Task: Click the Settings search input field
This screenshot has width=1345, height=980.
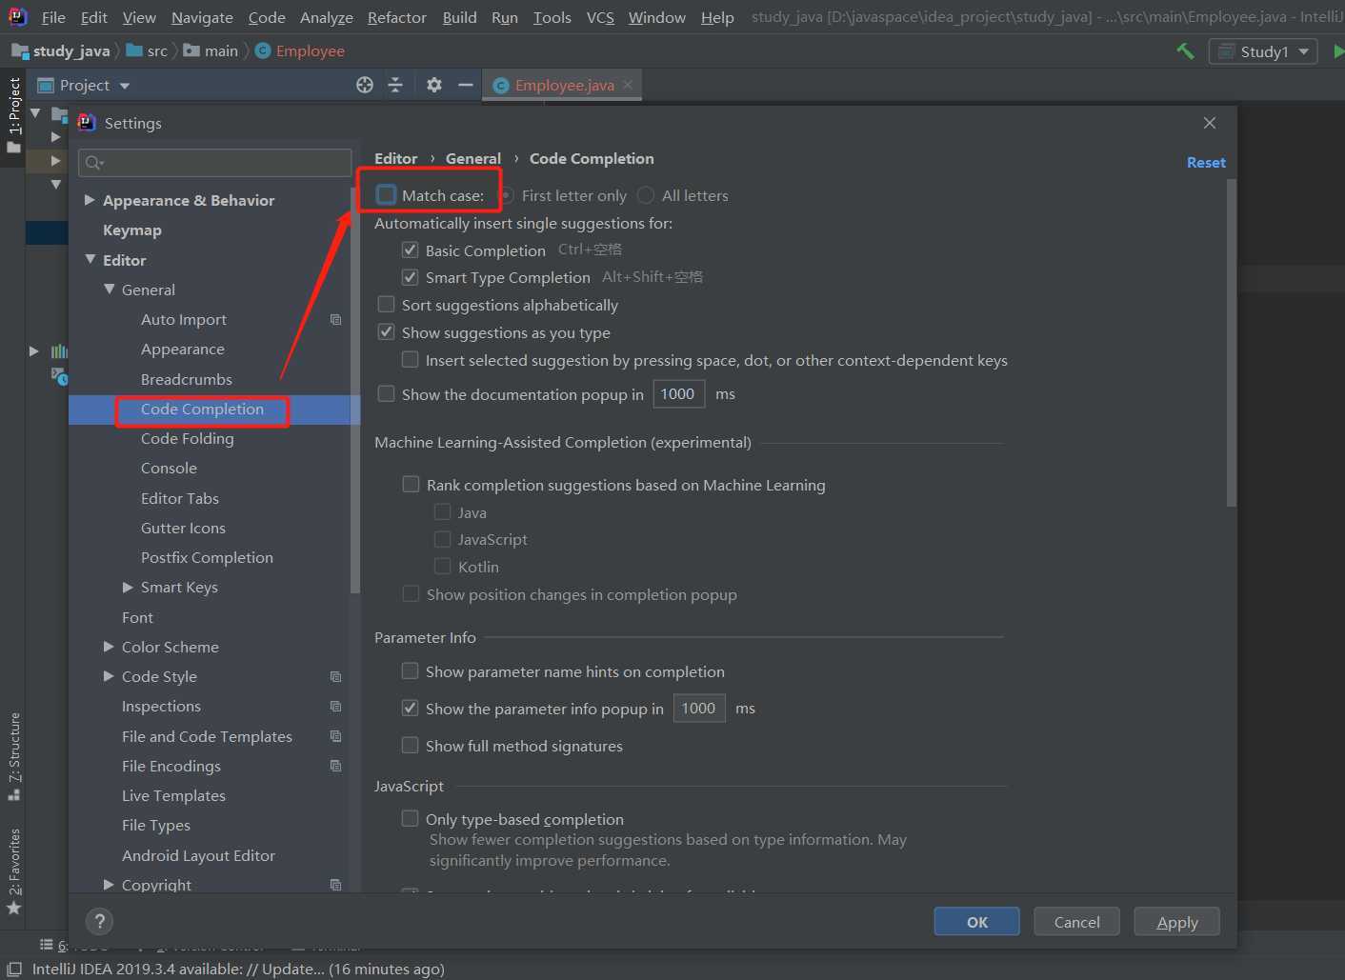Action: [x=215, y=163]
